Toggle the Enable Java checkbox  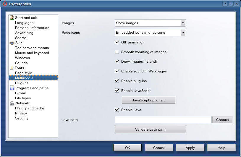click(117, 110)
